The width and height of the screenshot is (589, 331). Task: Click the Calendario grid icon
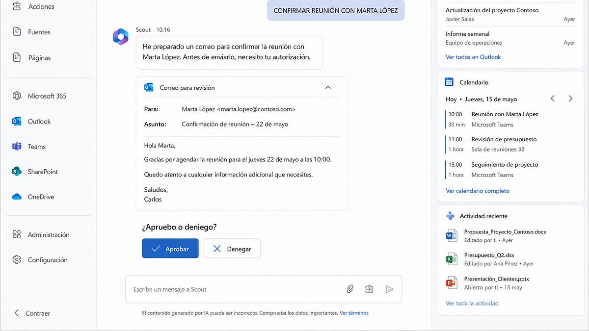449,82
